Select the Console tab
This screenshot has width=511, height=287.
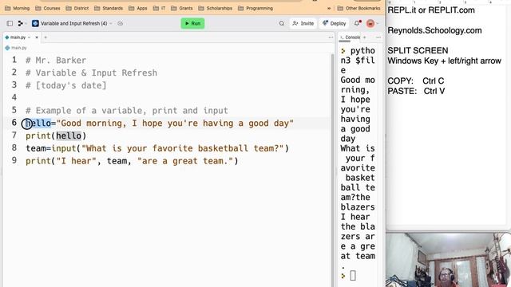(x=350, y=37)
